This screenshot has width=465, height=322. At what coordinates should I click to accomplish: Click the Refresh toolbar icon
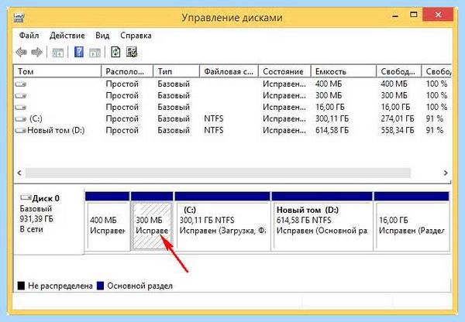[115, 52]
